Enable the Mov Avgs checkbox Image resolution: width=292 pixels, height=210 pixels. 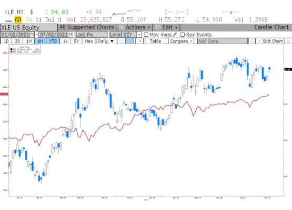(146, 35)
